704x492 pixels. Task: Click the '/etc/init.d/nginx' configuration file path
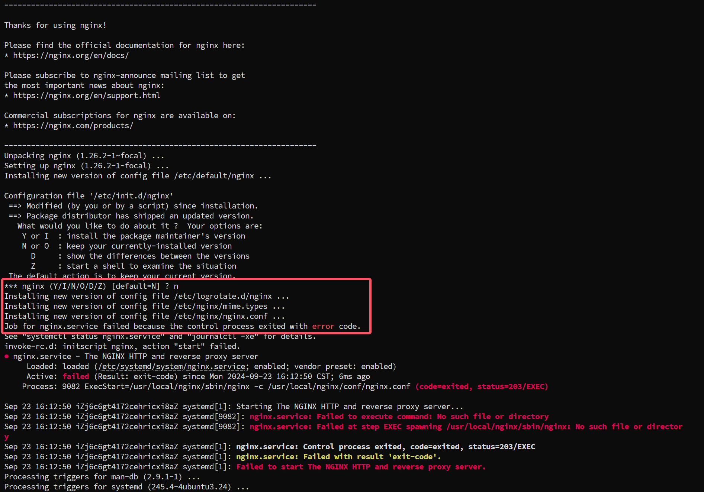131,196
